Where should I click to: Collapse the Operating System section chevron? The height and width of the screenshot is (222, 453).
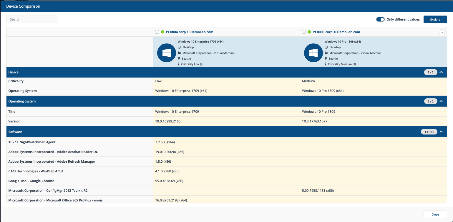(x=441, y=101)
